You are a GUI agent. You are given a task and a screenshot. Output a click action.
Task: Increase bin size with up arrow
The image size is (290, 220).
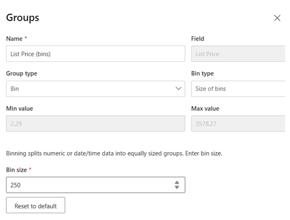[x=177, y=182]
